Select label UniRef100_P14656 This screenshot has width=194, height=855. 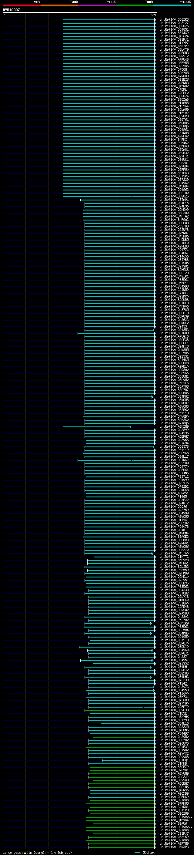pyautogui.click(x=174, y=256)
